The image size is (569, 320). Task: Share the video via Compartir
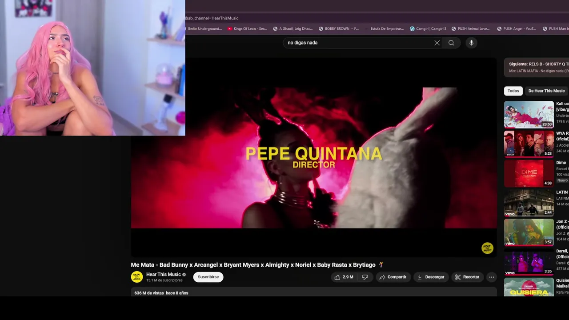point(393,277)
